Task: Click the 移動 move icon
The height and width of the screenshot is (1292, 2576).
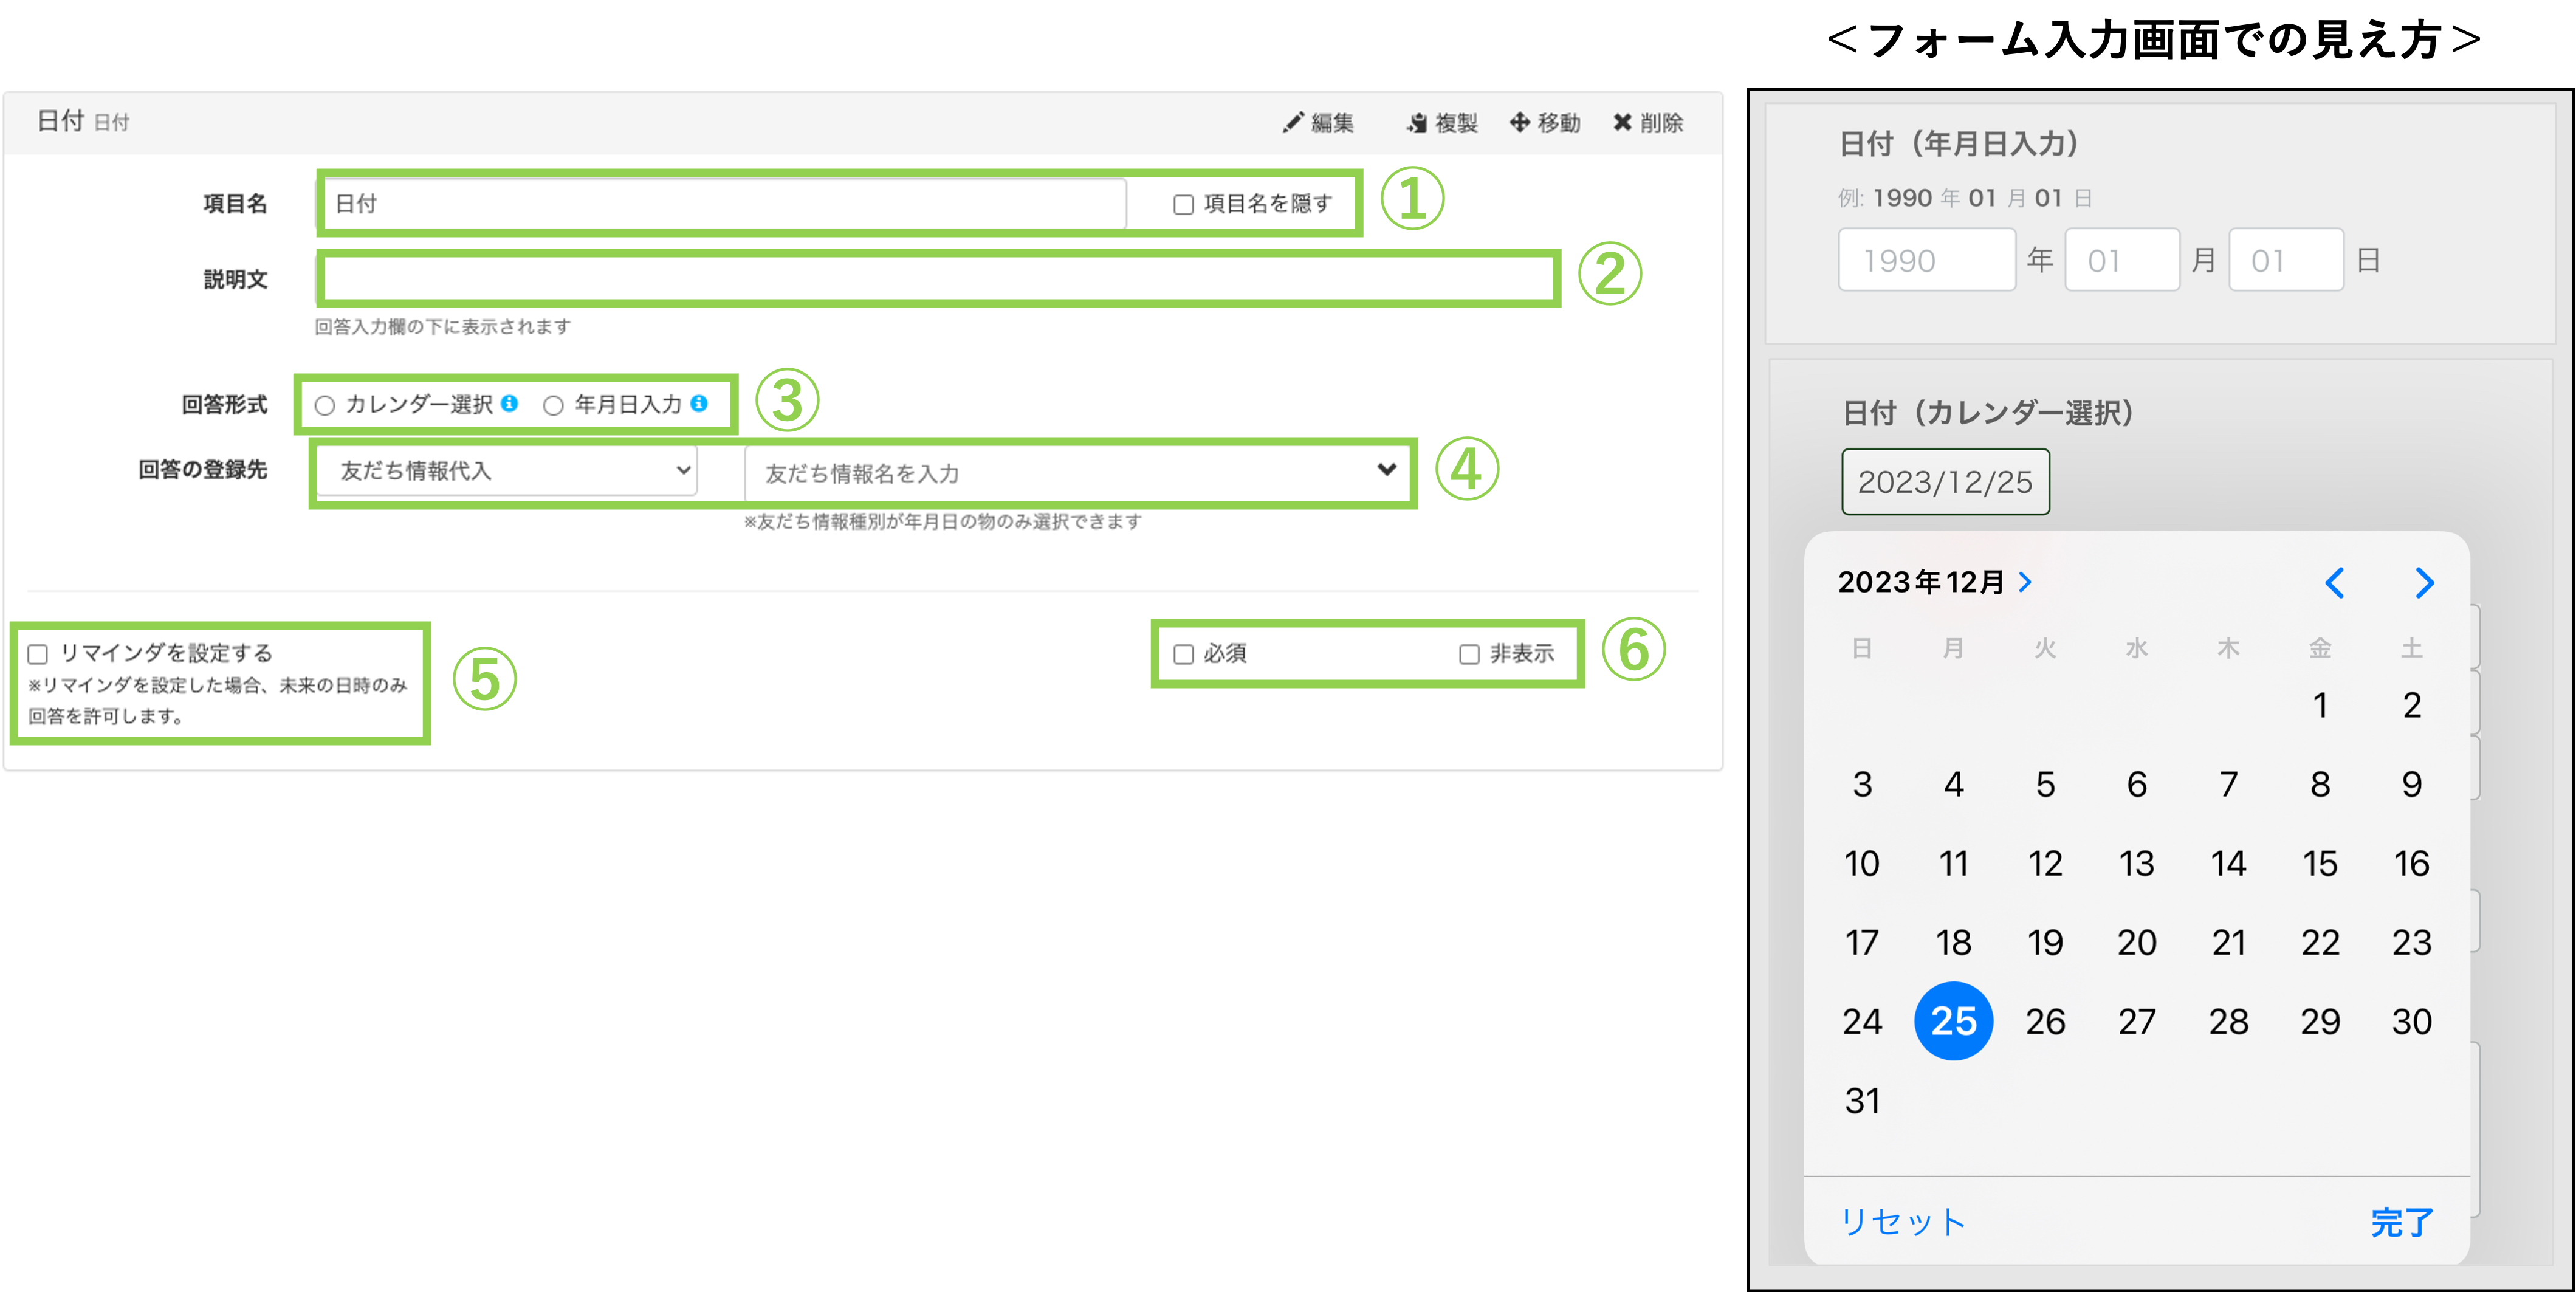Action: click(x=1521, y=122)
